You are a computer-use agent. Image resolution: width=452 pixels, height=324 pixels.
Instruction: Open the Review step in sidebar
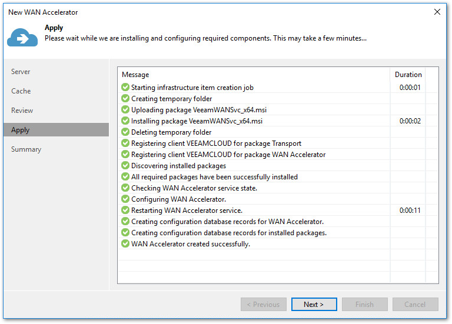[x=22, y=111]
